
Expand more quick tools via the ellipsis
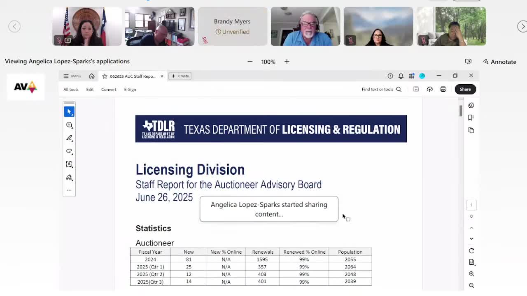coord(69,190)
